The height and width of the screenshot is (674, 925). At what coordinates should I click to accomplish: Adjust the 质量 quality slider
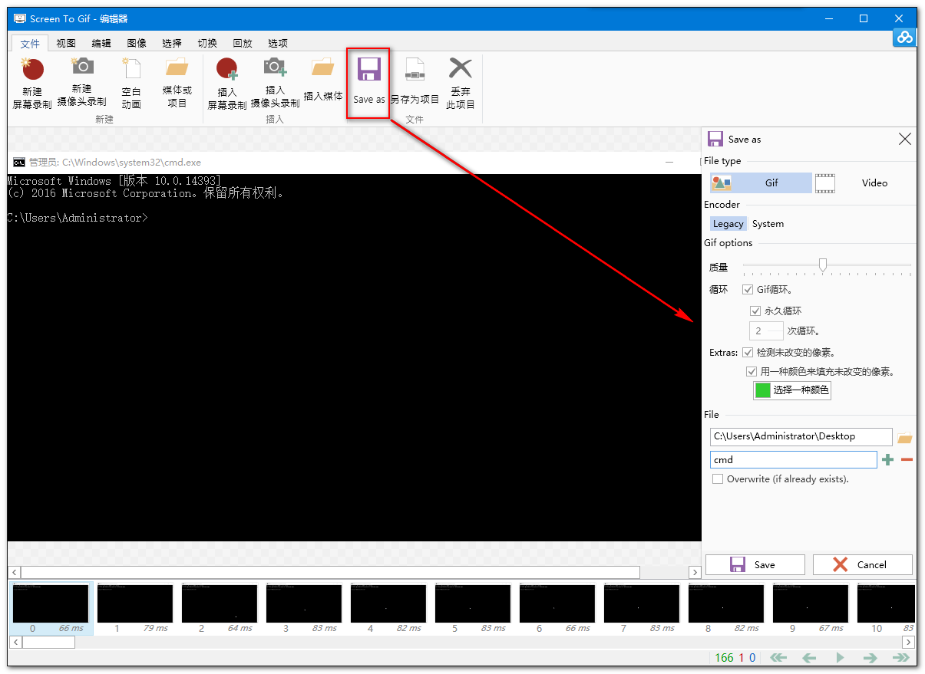click(x=823, y=265)
